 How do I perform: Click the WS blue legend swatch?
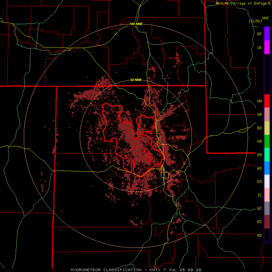pyautogui.click(x=267, y=168)
